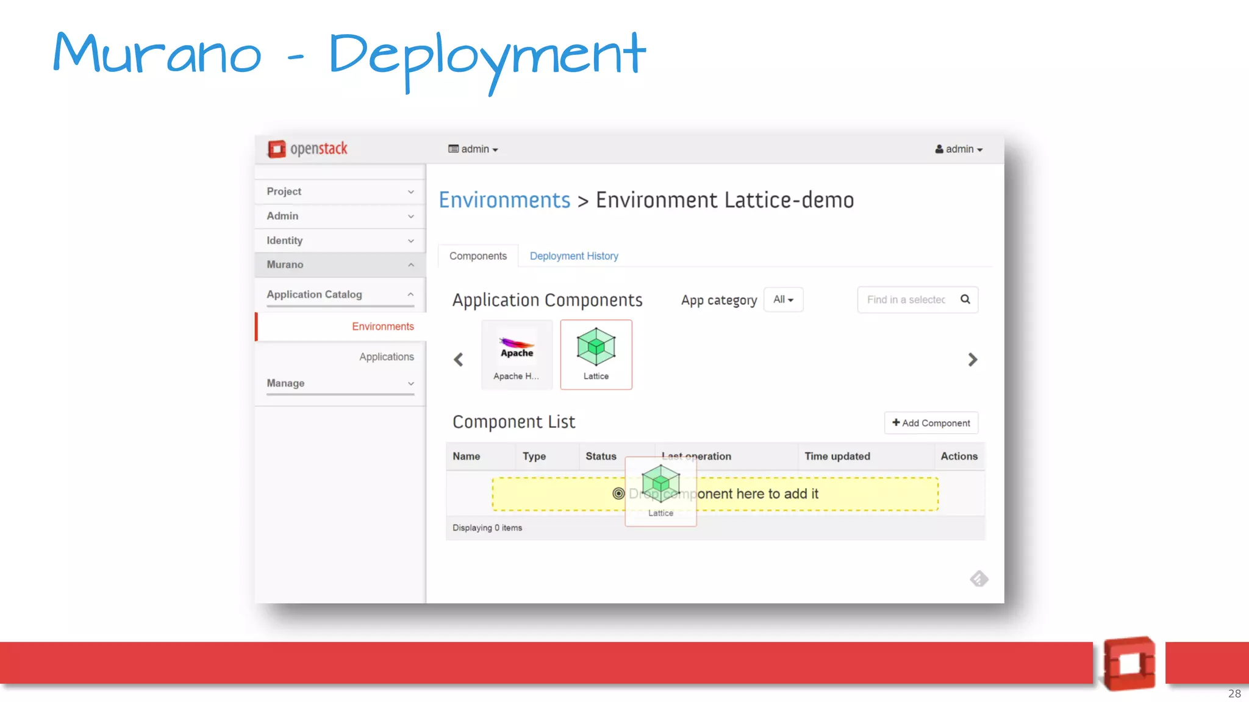Viewport: 1249px width, 702px height.
Task: Click the OpenStack logo icon
Action: click(x=277, y=149)
